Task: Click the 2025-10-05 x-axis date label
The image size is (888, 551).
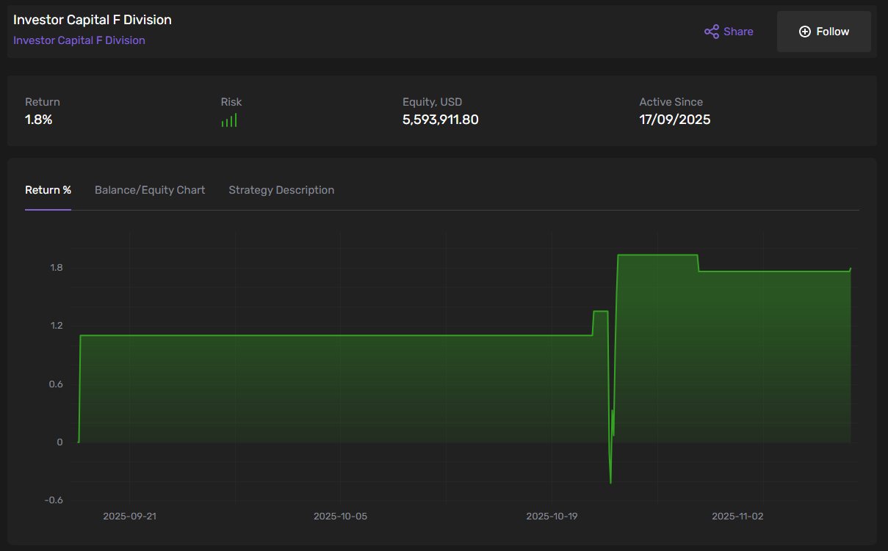Action: coord(340,517)
